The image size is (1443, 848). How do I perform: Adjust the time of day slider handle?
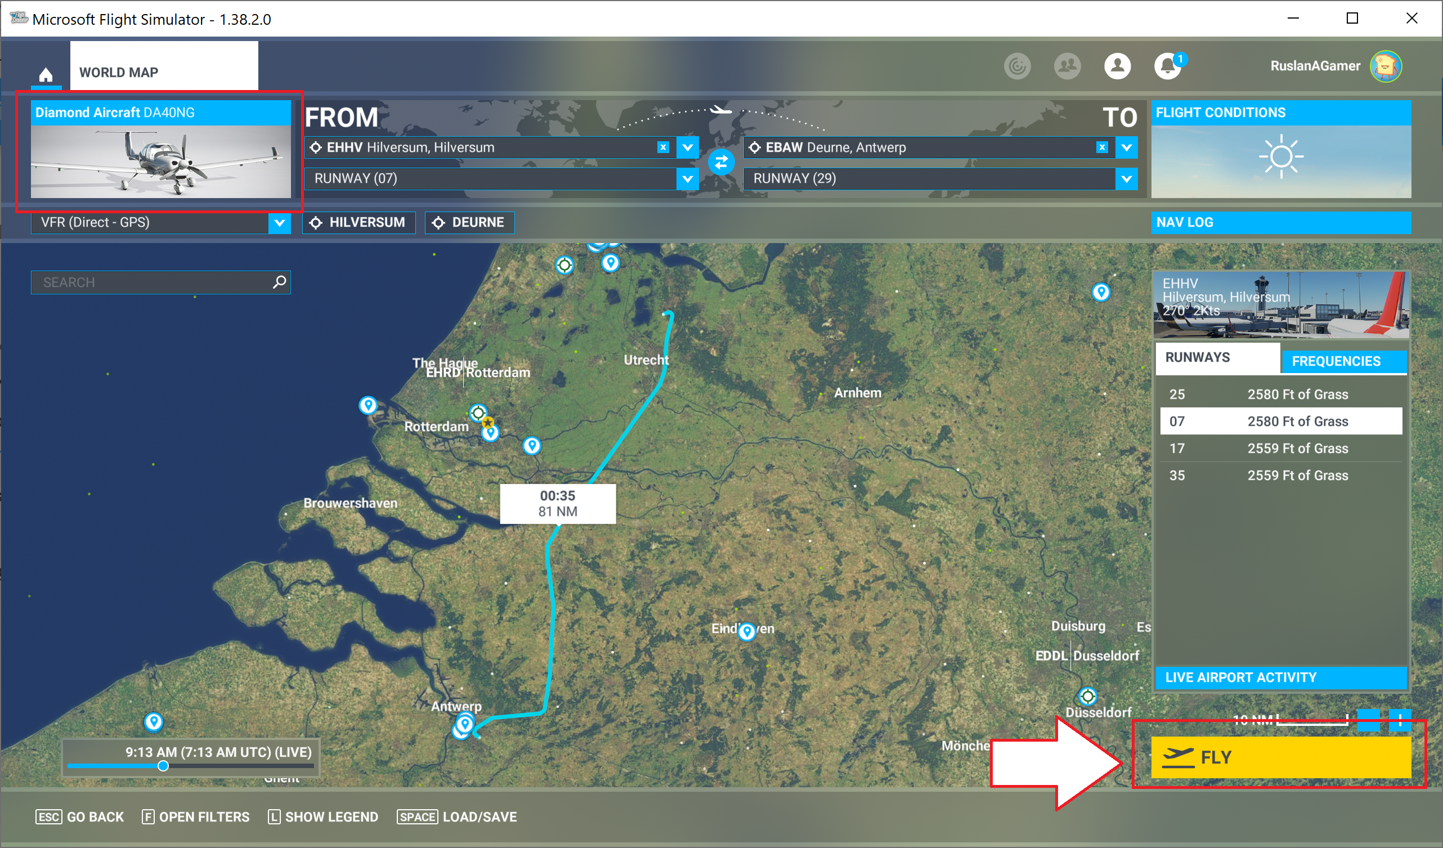coord(163,766)
